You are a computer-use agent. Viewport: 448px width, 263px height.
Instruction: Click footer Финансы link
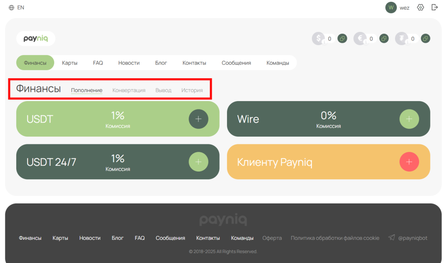(x=30, y=238)
